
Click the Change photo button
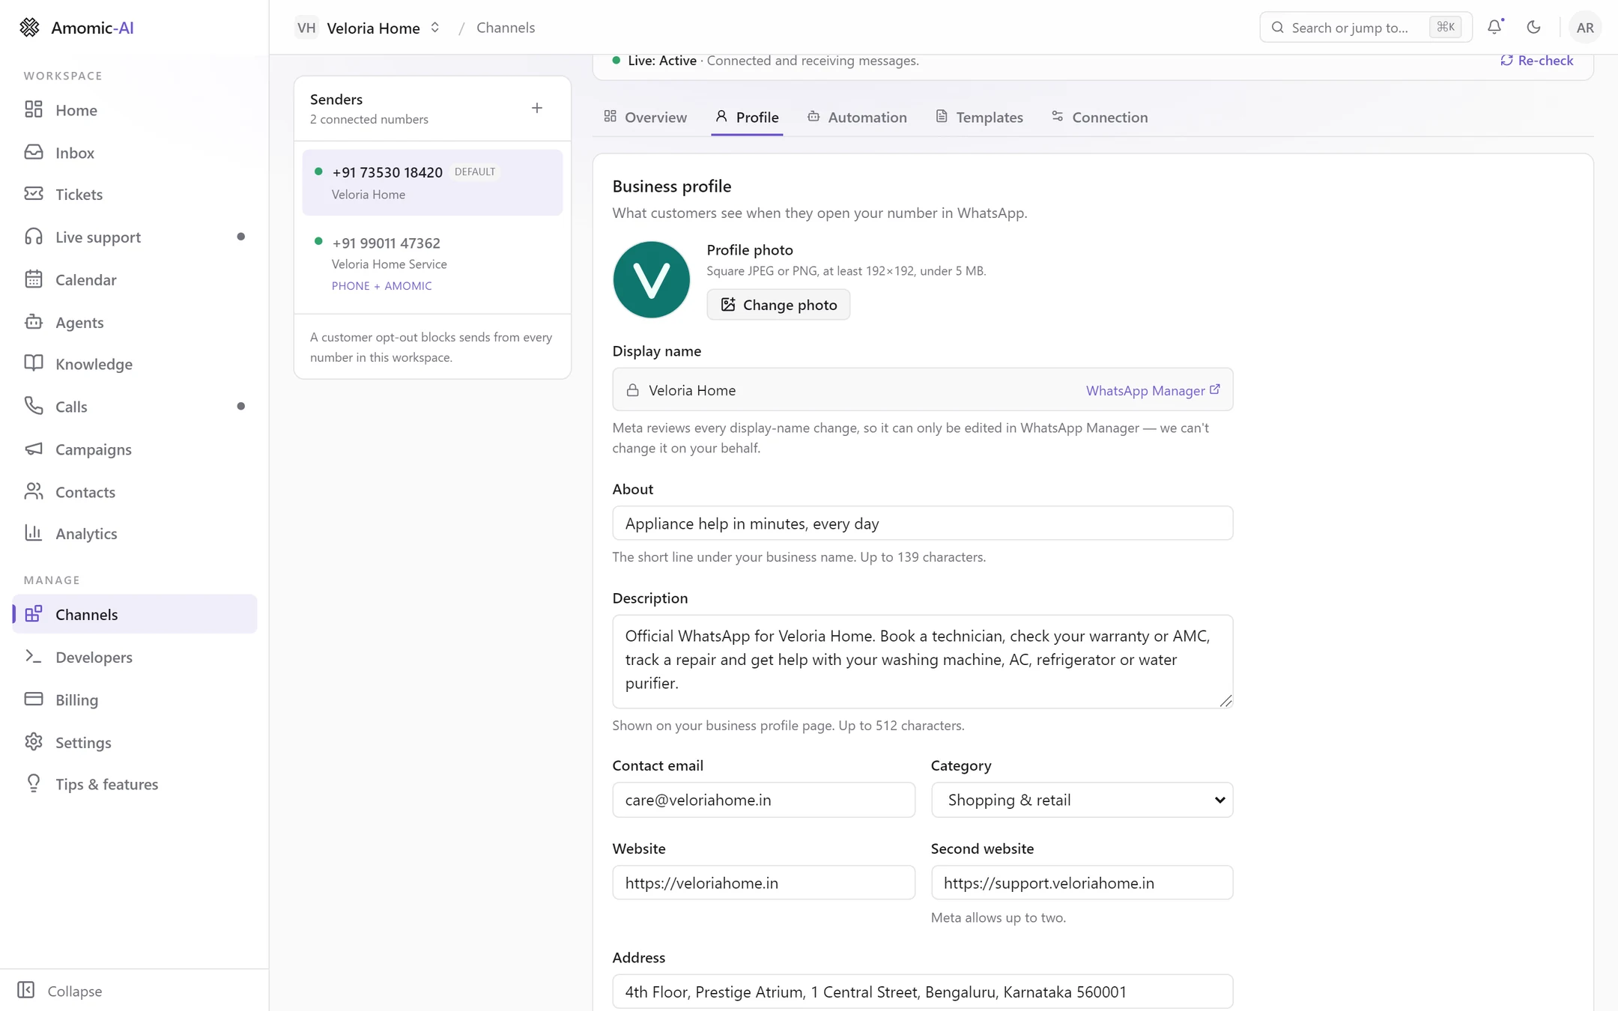tap(778, 304)
